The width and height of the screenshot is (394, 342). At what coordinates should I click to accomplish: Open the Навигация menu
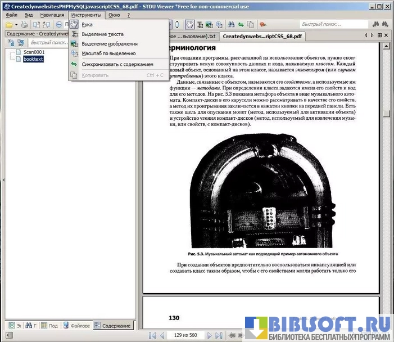52,15
